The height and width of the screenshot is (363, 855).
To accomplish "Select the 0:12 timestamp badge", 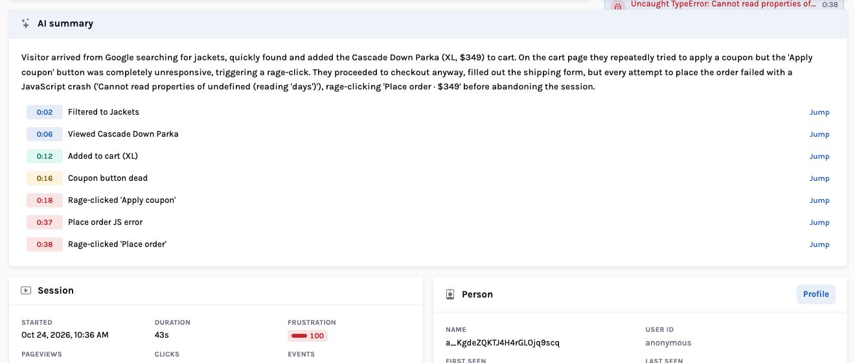I will tap(45, 156).
